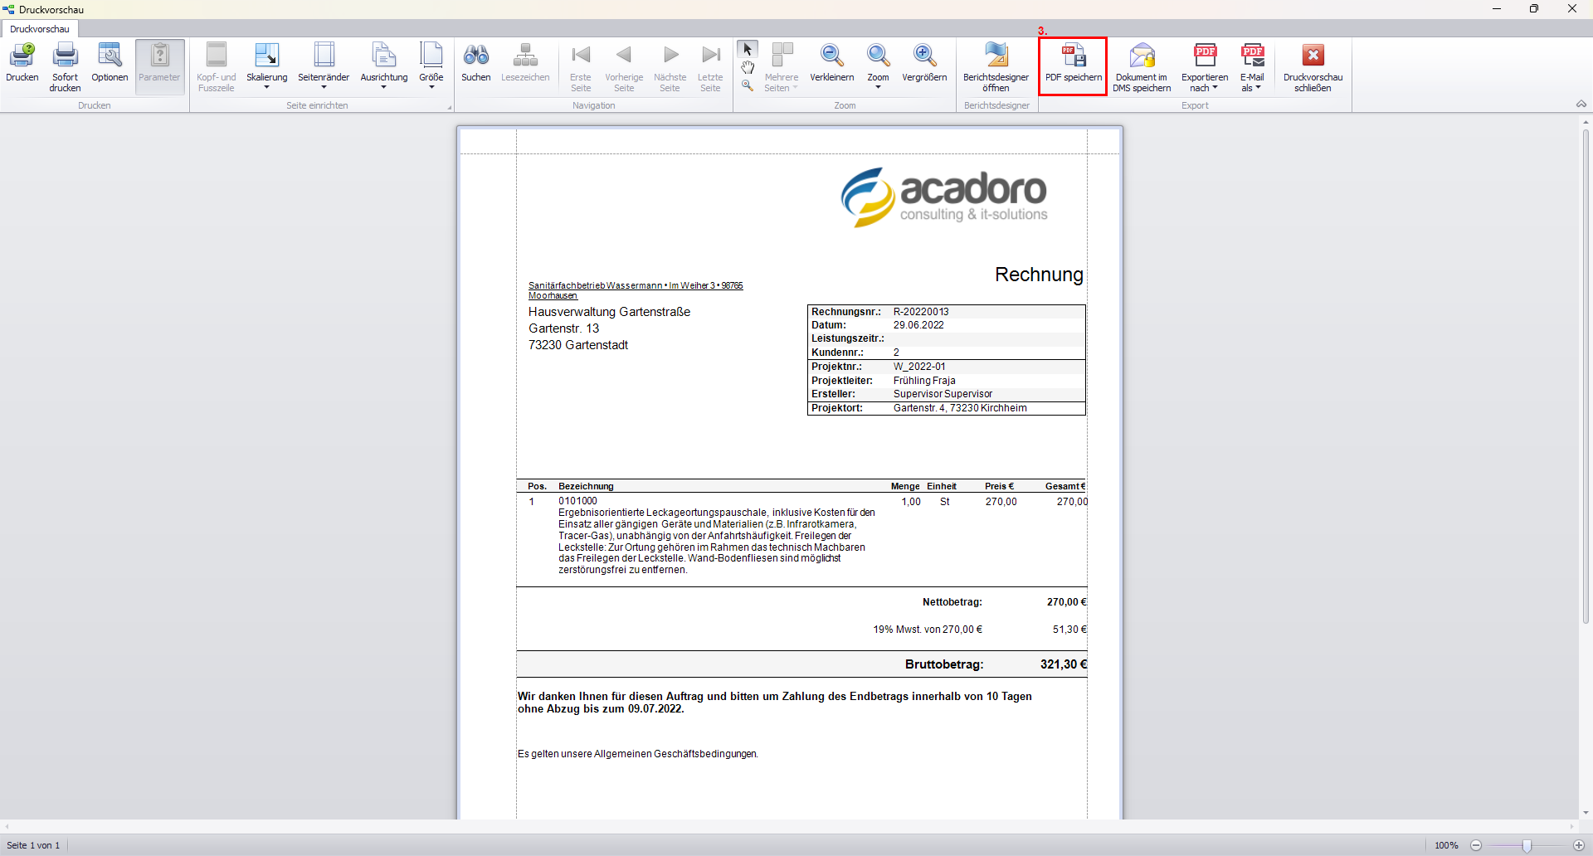Click the Drucken printer icon
This screenshot has width=1593, height=856.
[22, 56]
